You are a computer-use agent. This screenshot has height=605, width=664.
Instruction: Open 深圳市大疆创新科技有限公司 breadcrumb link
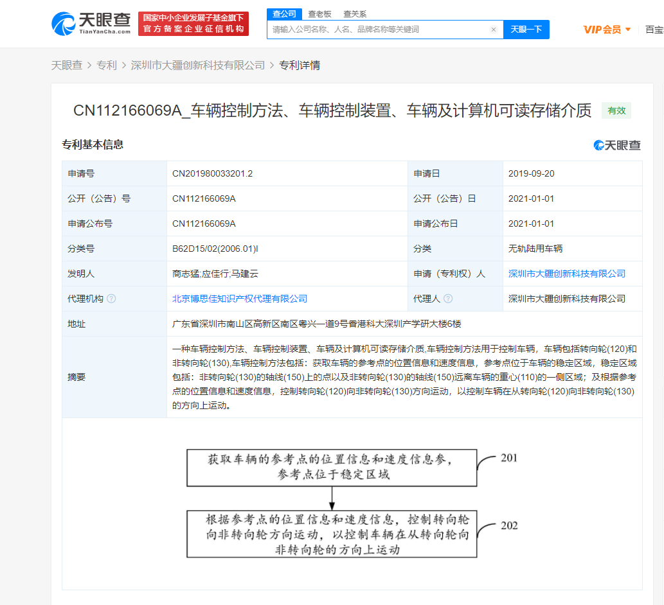[198, 65]
